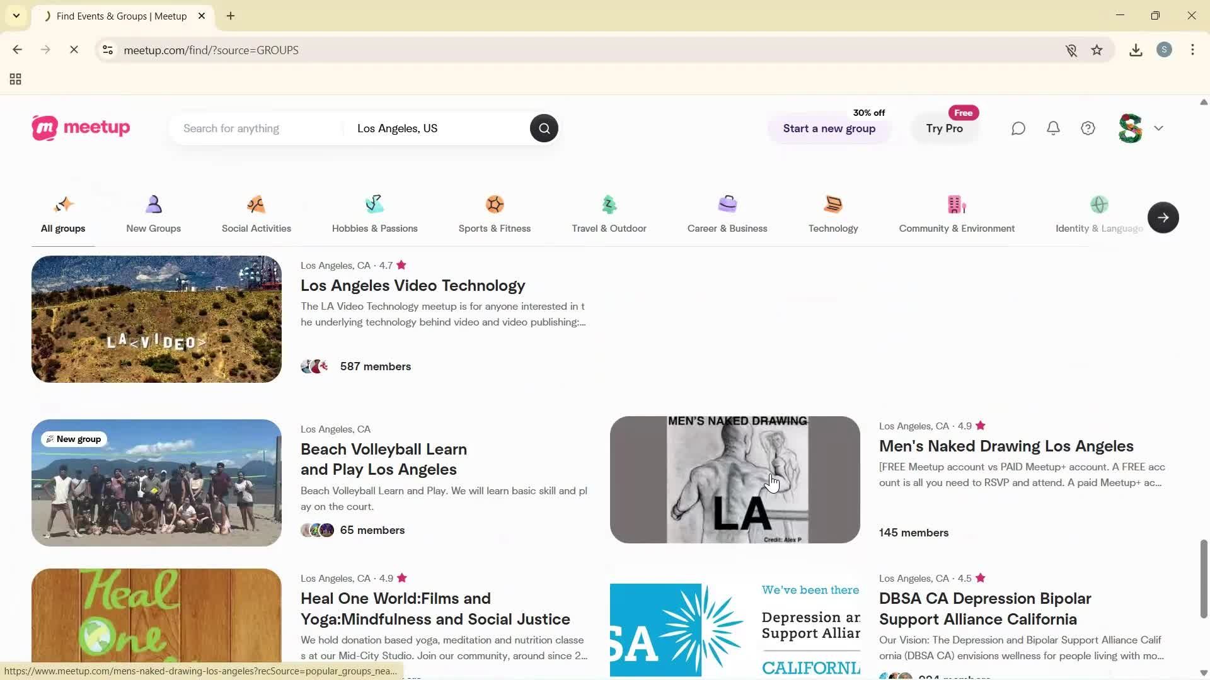Open the profile account dropdown chevron
Screen dimensions: 1210x680
(1159, 128)
